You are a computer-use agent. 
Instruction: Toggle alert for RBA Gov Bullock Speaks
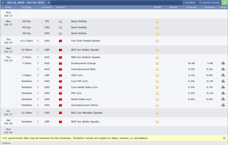38,57
